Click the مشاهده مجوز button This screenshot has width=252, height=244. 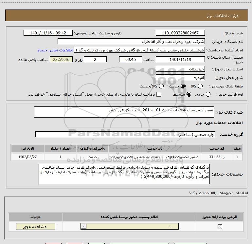click(36, 226)
